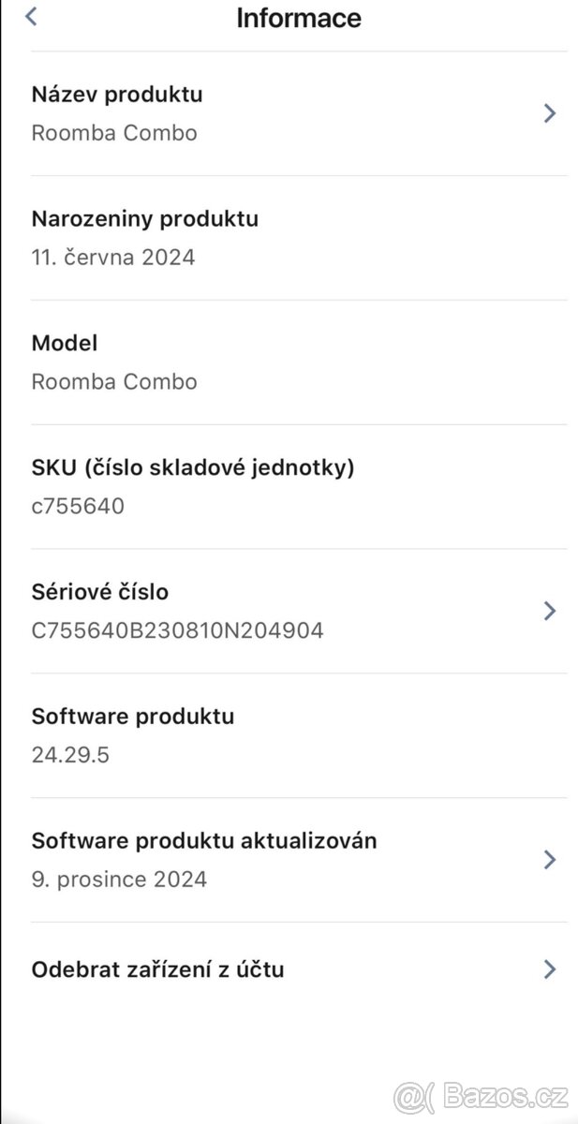The width and height of the screenshot is (578, 1124).
Task: Tap the Informace title at the top
Action: point(298,17)
